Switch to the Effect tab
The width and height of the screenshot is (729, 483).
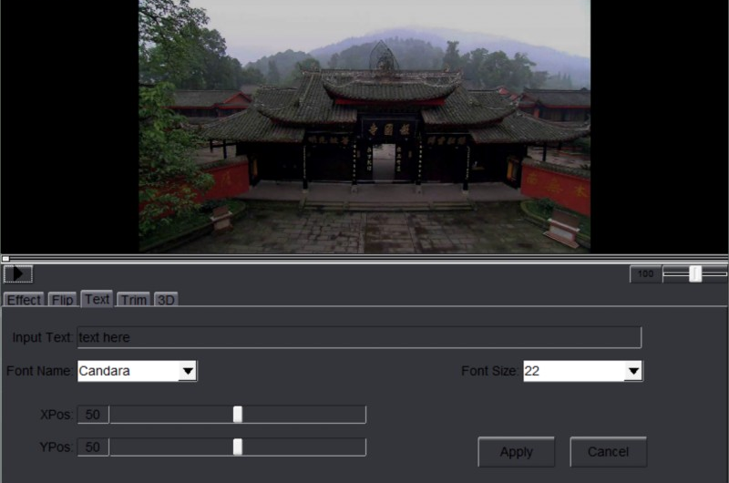click(24, 300)
